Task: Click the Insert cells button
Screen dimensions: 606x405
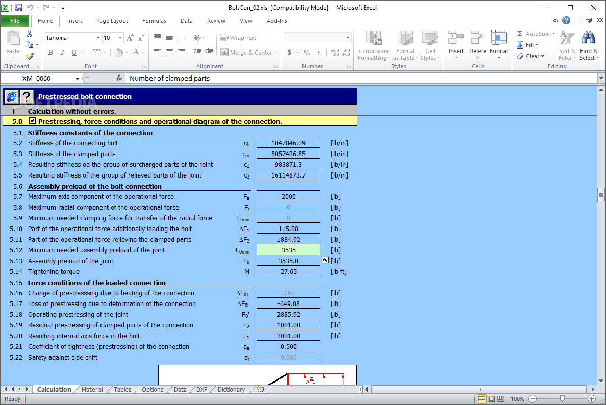Action: [456, 45]
